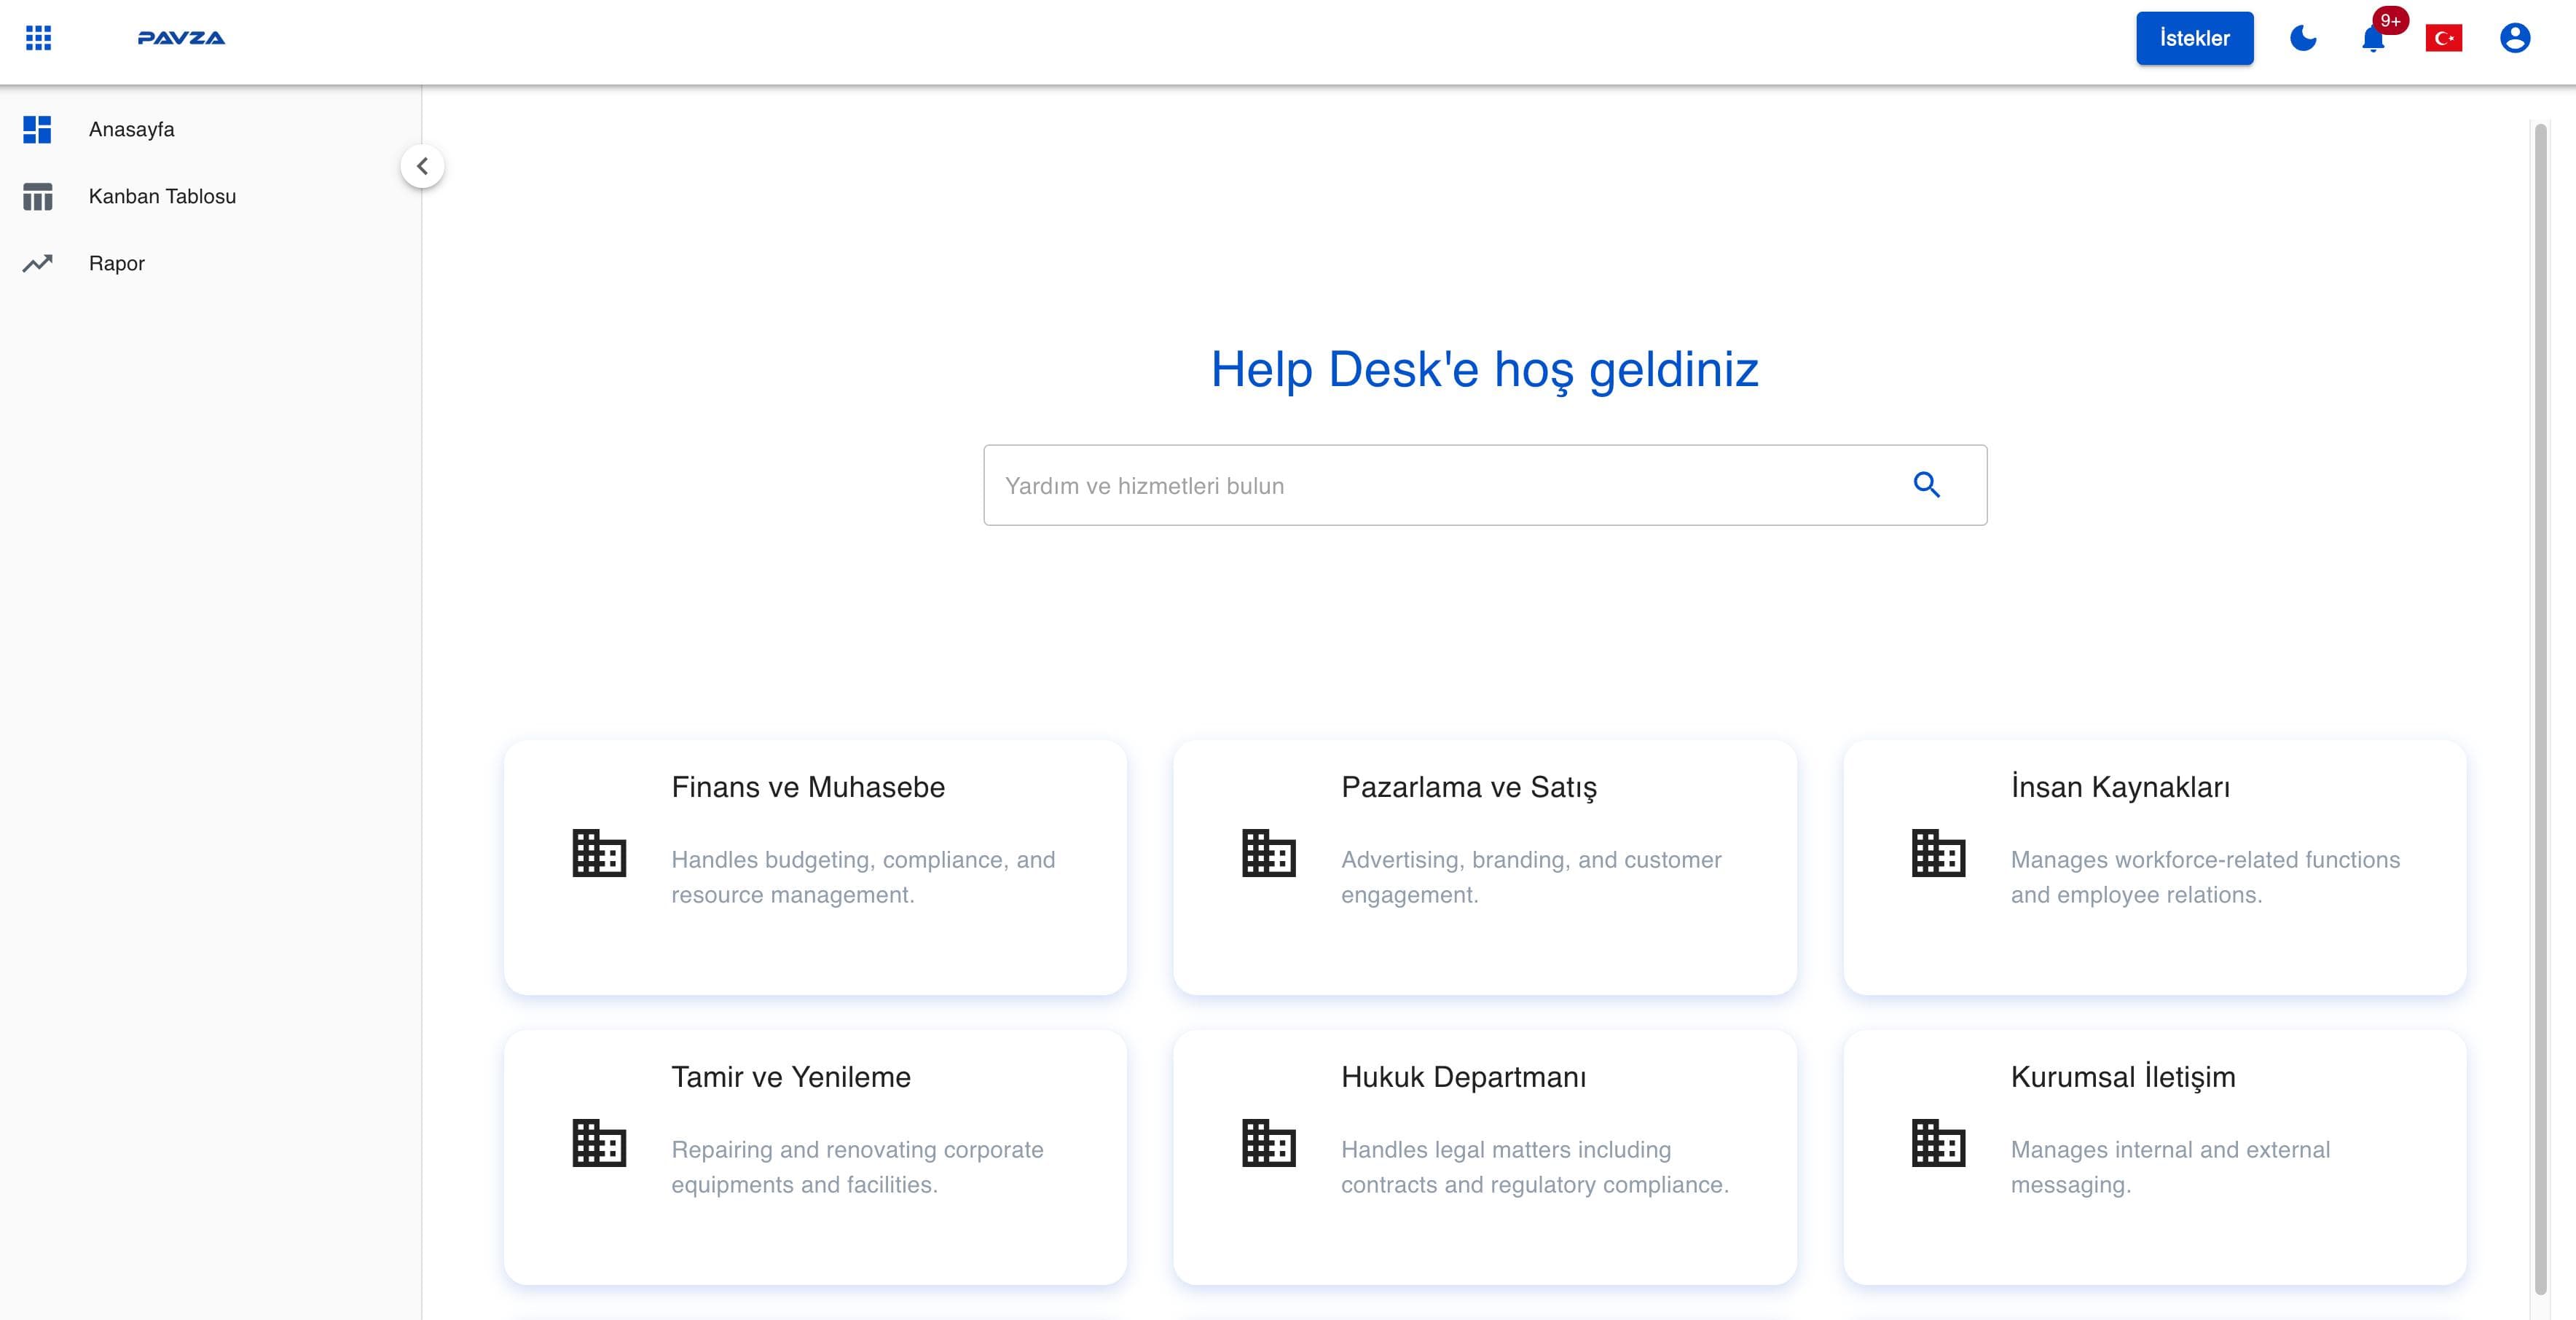2576x1320 pixels.
Task: Click inside the help search field
Action: (x=1400, y=485)
